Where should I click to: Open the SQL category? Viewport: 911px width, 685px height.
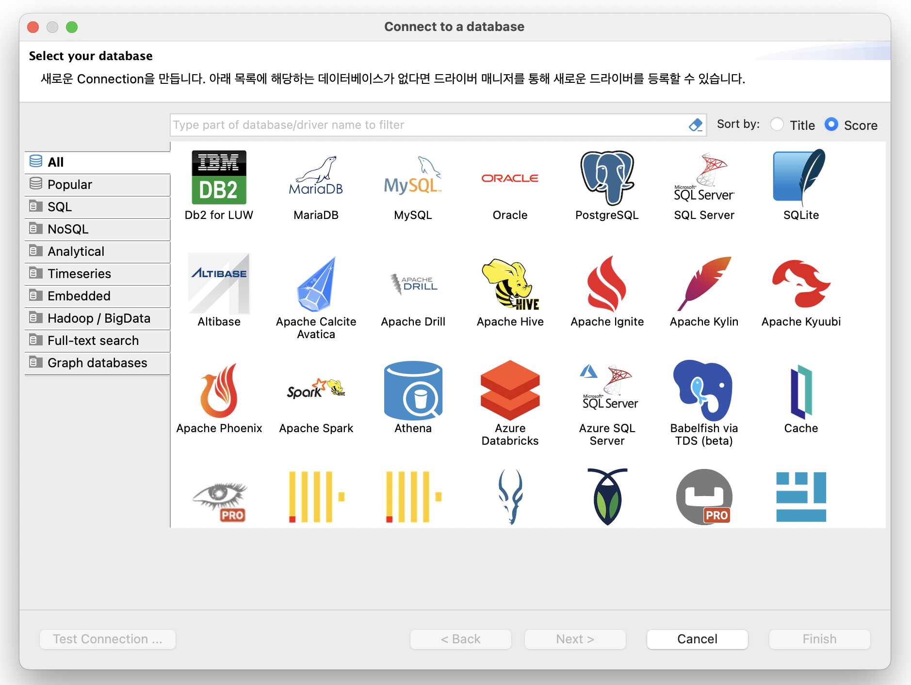[x=98, y=206]
